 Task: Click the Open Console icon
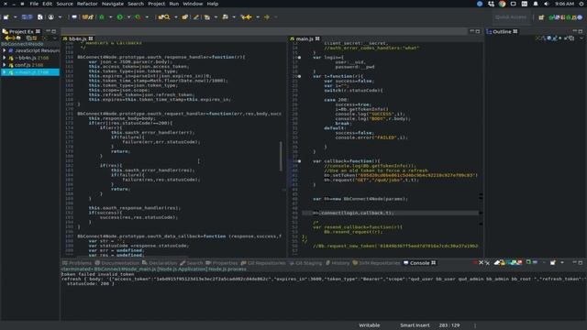tap(553, 263)
